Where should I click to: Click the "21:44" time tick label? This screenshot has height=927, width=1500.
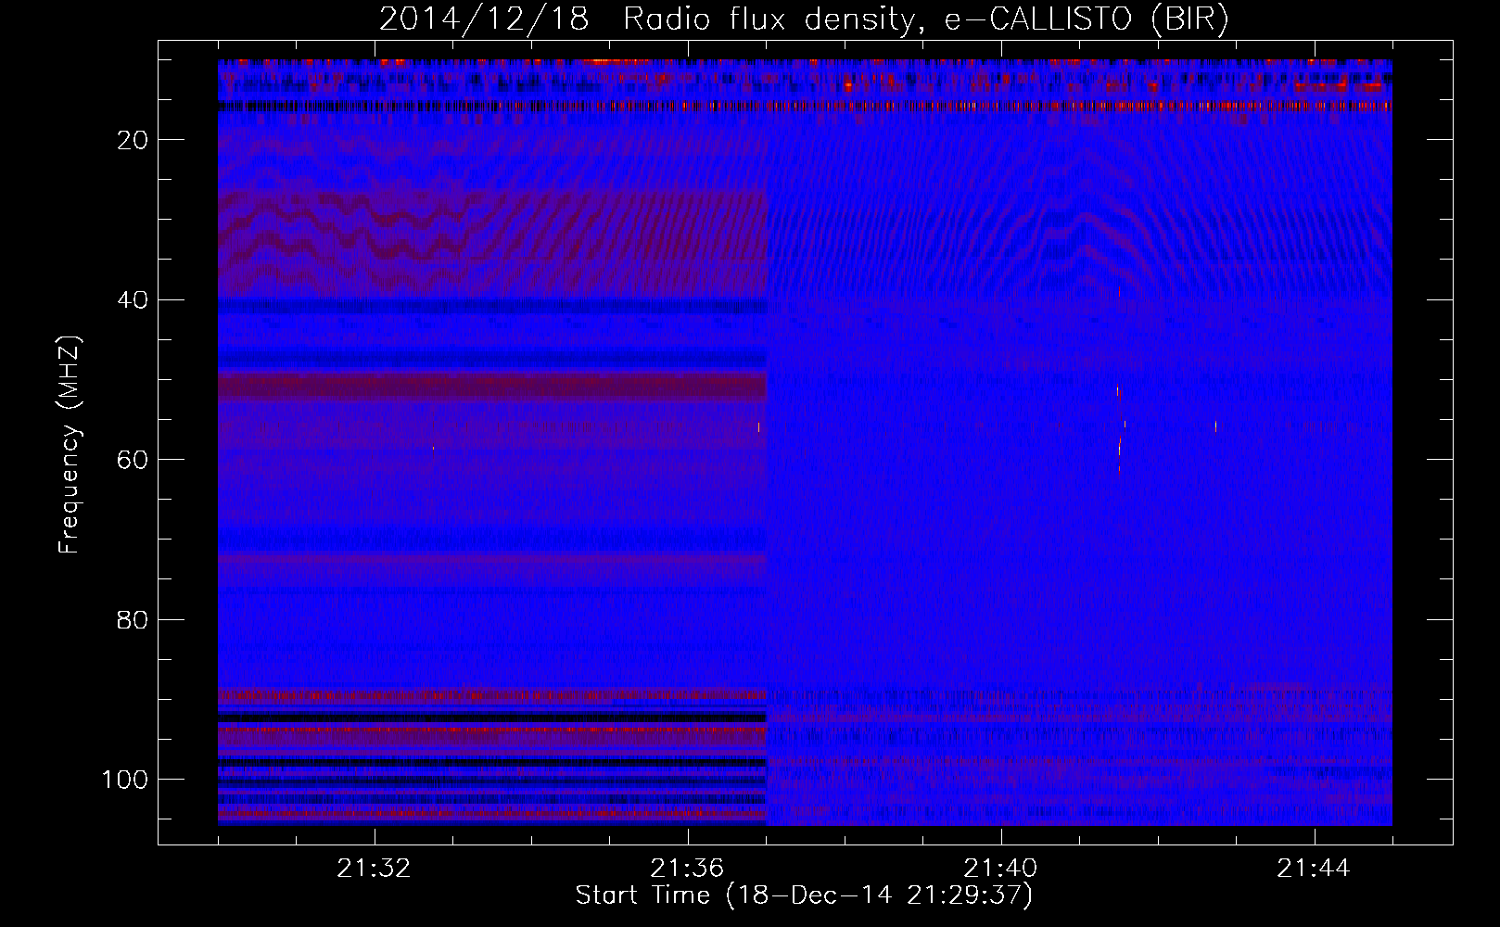[x=1314, y=869]
